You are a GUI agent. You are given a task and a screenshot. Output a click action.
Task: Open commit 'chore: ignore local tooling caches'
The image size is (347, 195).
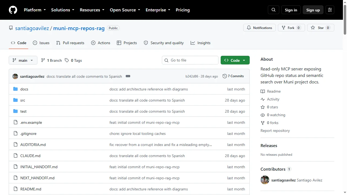137,134
